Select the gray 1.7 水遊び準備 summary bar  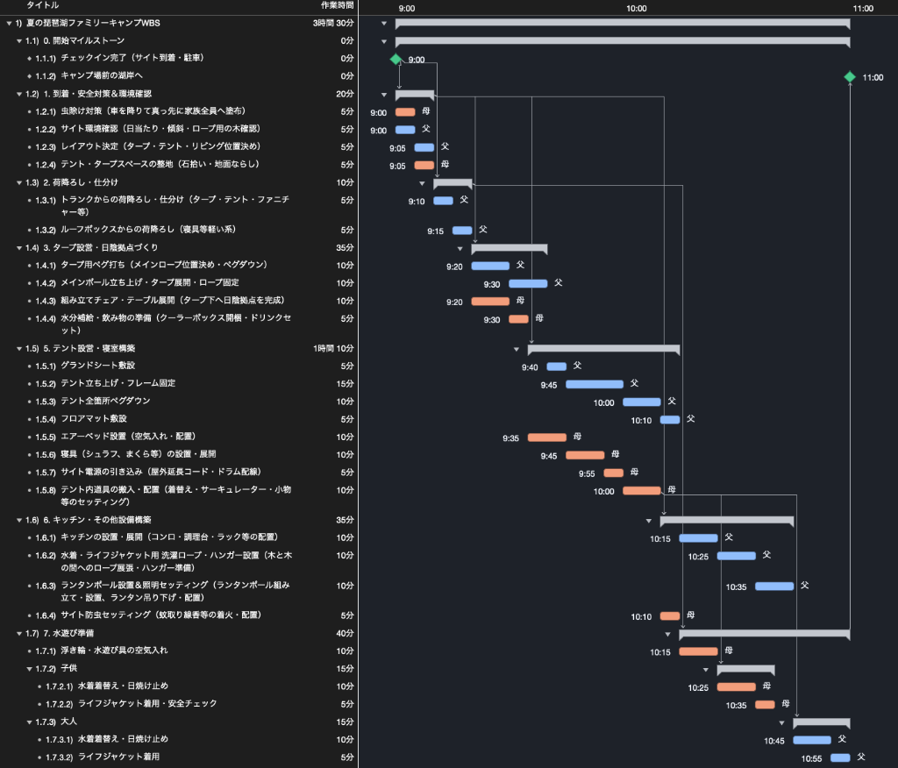(765, 634)
